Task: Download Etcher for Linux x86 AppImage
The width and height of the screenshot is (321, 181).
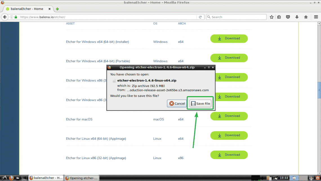Action: click(229, 155)
